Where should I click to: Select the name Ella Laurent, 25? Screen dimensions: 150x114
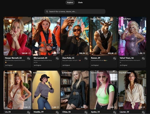click(x=40, y=58)
